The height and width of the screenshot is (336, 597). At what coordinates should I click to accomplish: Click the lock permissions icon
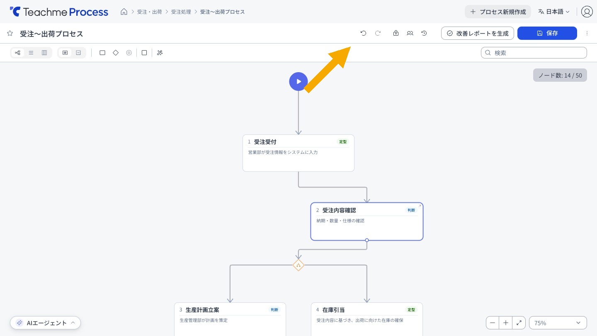(x=396, y=33)
